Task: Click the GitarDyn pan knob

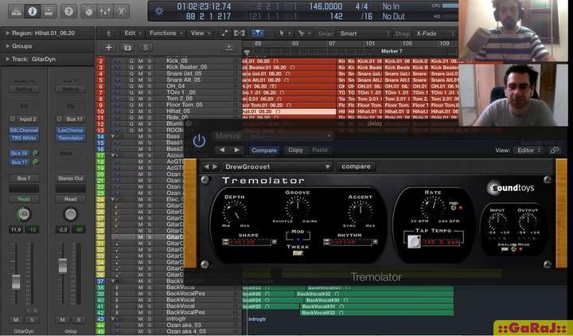Action: [x=24, y=214]
